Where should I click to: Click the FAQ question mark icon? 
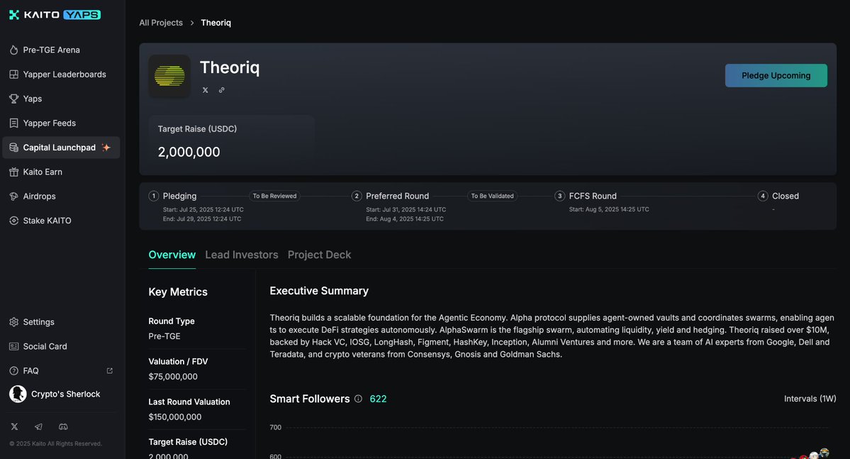coord(13,370)
